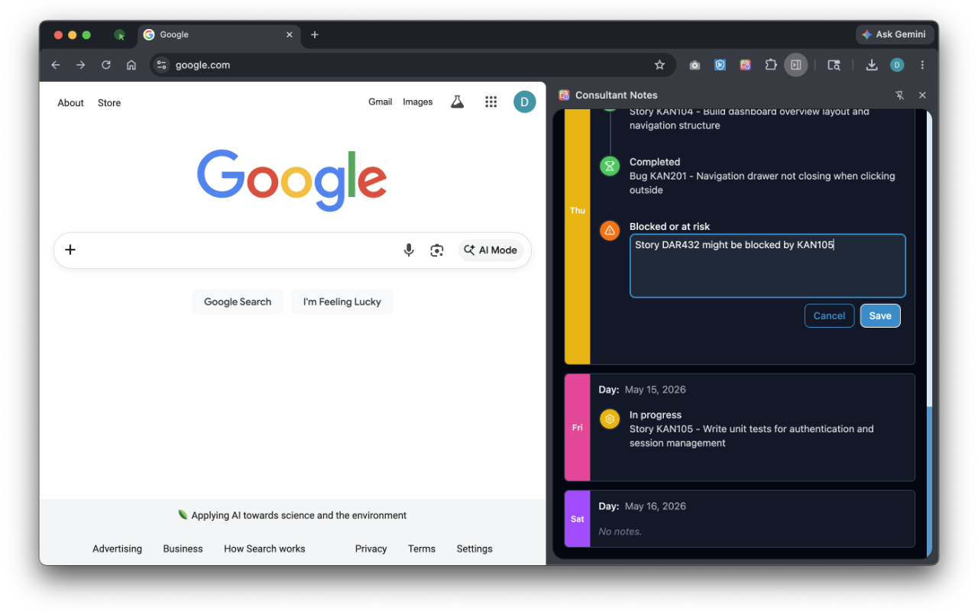Open the Consultant Notes extension icon in toolbar
The width and height of the screenshot is (978, 611).
tap(745, 65)
